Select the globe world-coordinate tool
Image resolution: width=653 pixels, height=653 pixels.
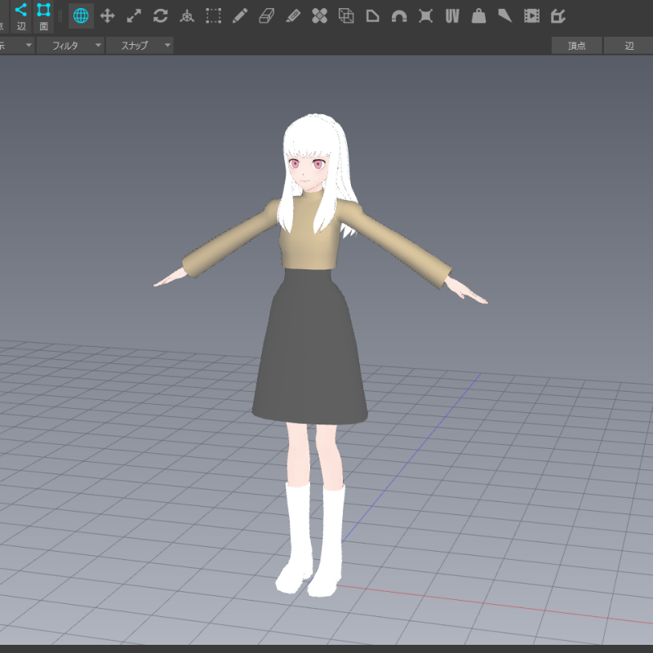coord(81,16)
